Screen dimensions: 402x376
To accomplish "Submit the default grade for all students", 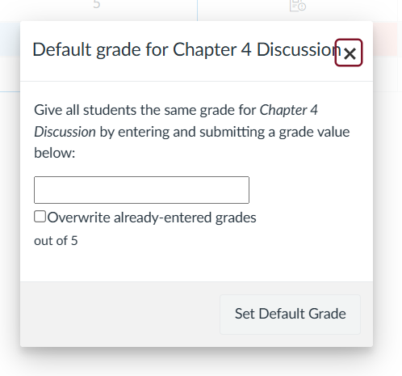I will tap(290, 315).
